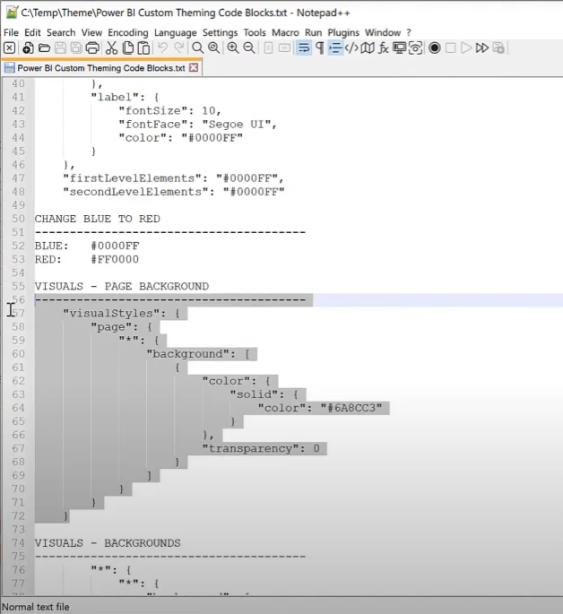563x614 pixels.
Task: Open the Macro menu
Action: (285, 32)
